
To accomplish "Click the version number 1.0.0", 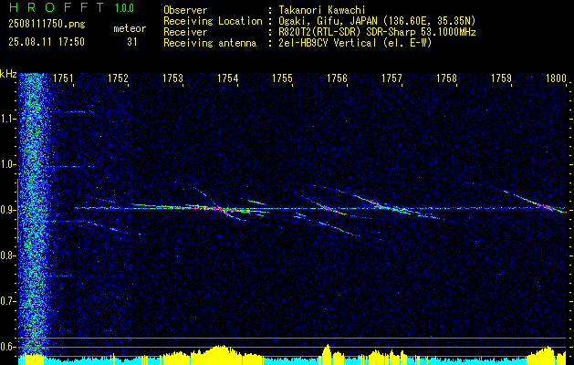I will (124, 8).
